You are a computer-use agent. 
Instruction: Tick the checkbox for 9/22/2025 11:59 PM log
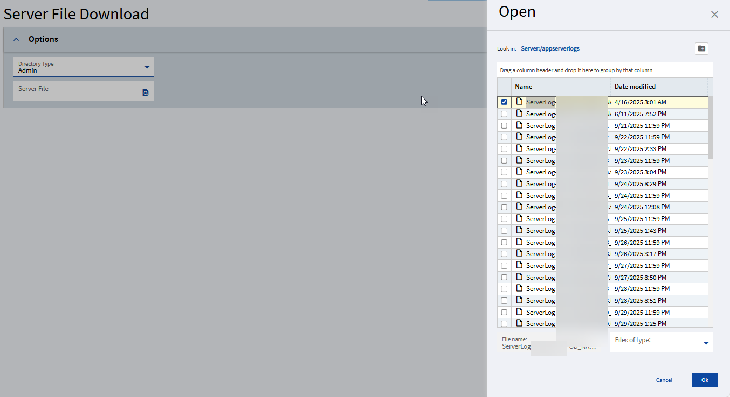point(504,137)
